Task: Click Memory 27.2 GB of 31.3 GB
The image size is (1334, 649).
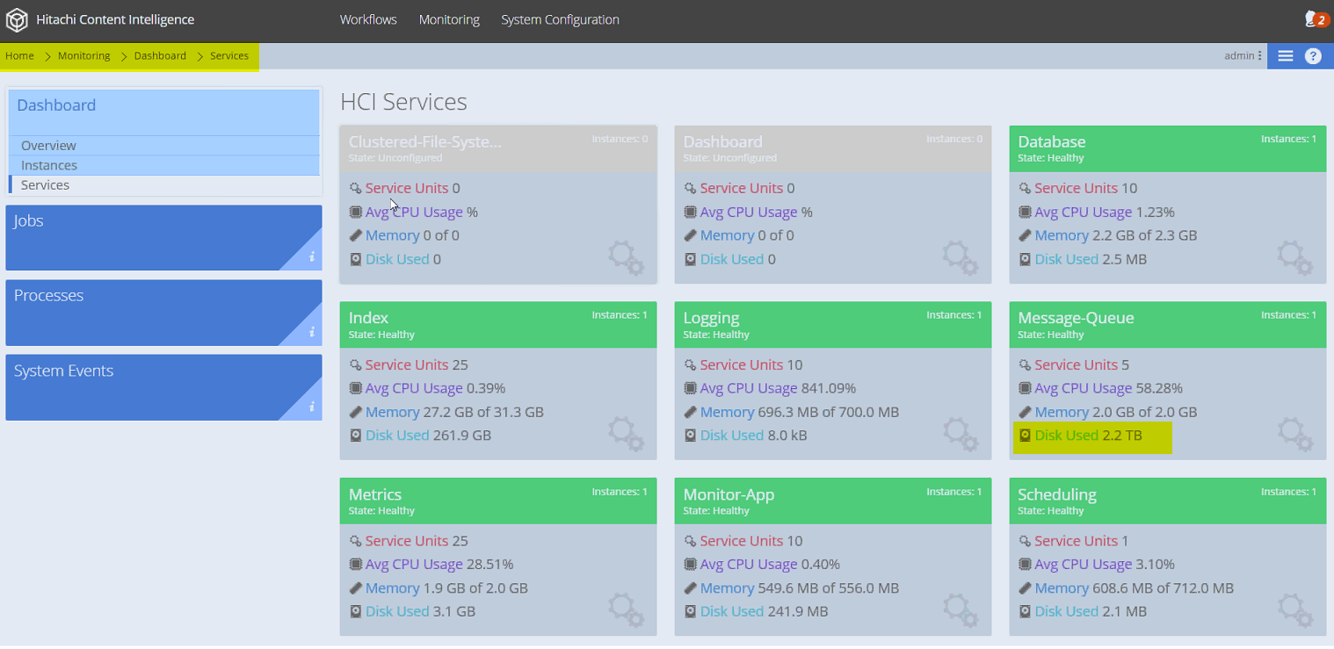Action: click(454, 412)
